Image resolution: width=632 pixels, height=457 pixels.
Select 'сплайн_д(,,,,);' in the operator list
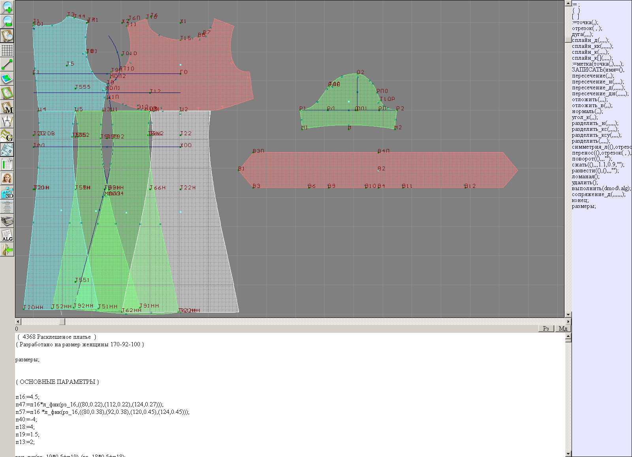pos(590,40)
